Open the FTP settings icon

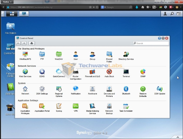(x=42, y=56)
